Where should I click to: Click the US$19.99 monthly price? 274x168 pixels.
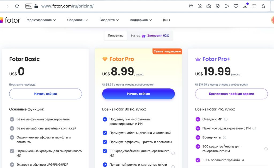(218, 72)
